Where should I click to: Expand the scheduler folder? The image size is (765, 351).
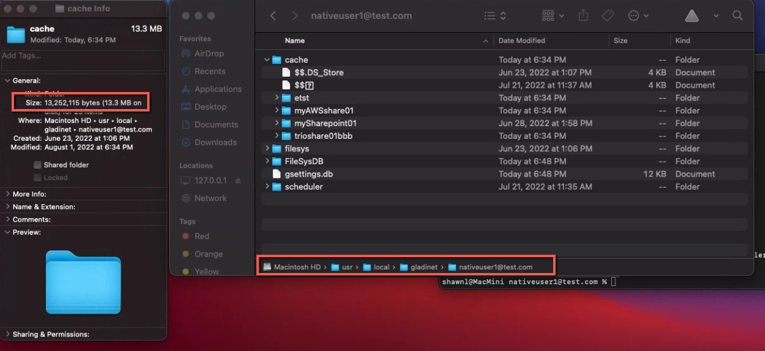[x=267, y=186]
